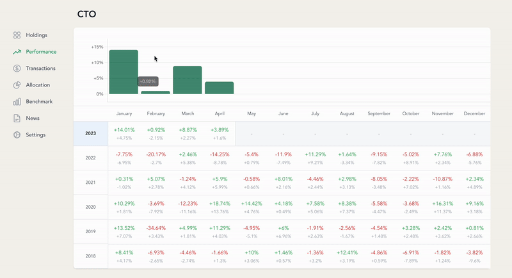Click the +0.92% cell in 2023 row
This screenshot has width=512, height=278.
156,129
